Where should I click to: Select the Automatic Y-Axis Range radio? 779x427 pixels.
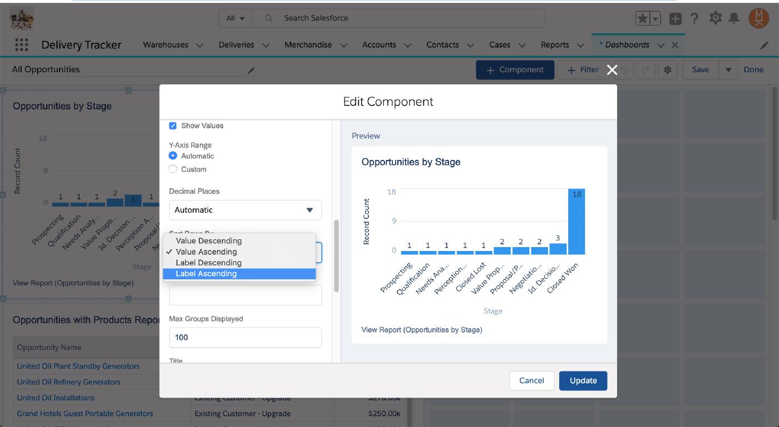point(173,156)
